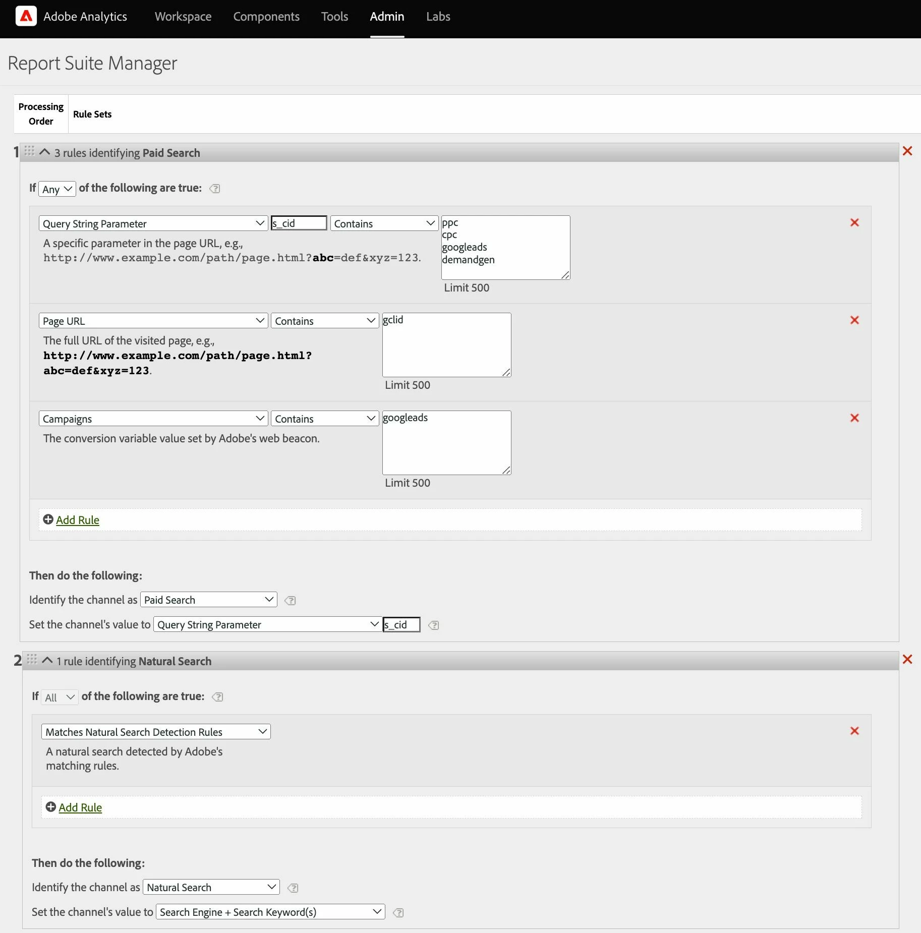Grab the Paid Search drag handle
The width and height of the screenshot is (921, 933).
pyautogui.click(x=29, y=151)
